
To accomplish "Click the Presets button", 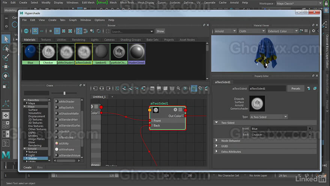I will point(296,89).
